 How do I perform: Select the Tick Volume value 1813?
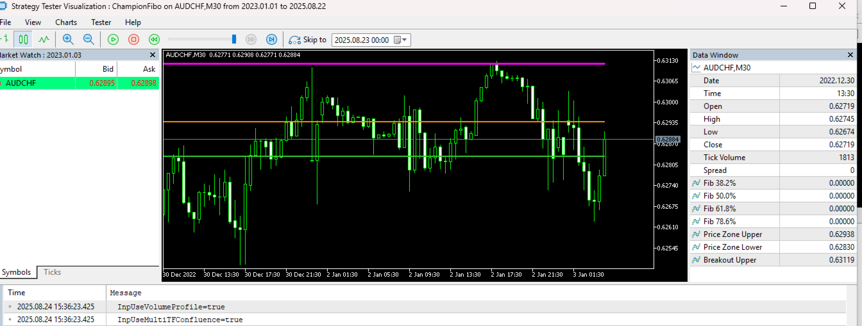click(846, 158)
